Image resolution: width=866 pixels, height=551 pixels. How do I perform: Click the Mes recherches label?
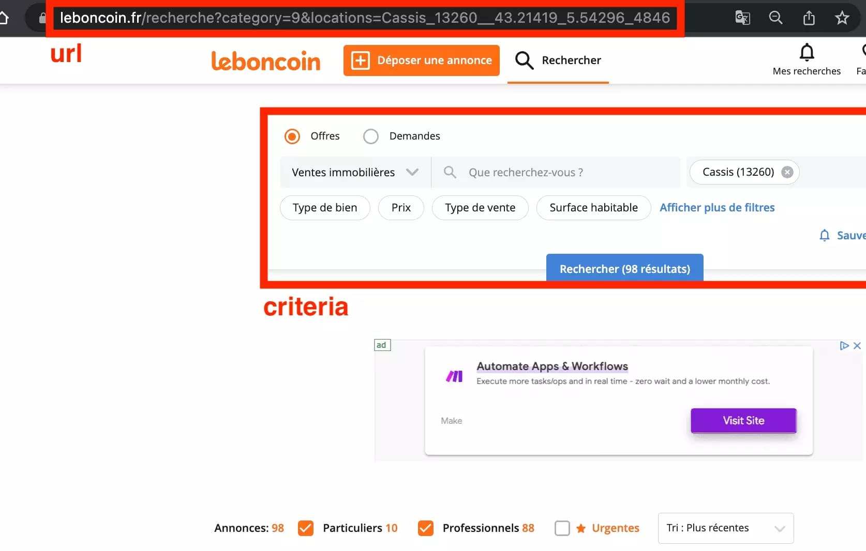coord(807,71)
